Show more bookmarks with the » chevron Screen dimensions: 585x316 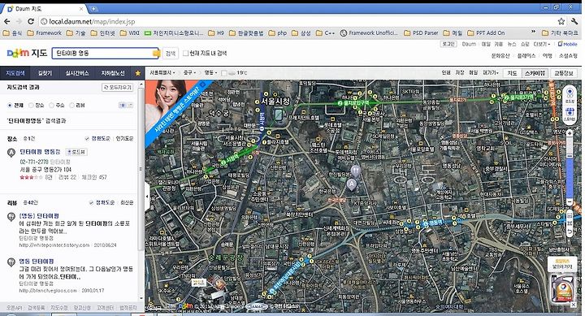tap(533, 32)
